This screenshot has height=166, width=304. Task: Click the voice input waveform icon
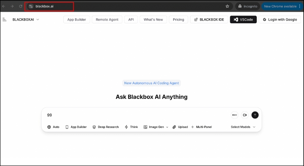pyautogui.click(x=234, y=115)
